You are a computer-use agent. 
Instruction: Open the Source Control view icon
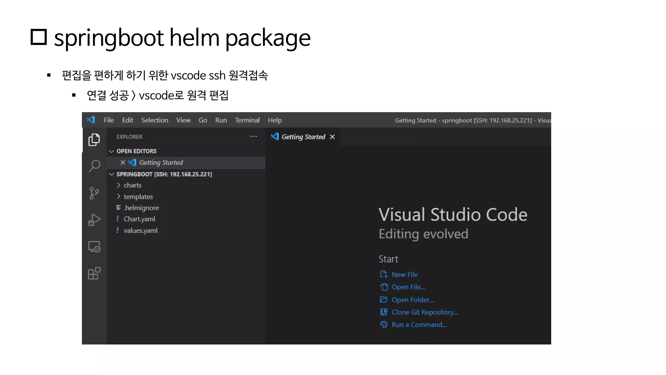point(94,193)
